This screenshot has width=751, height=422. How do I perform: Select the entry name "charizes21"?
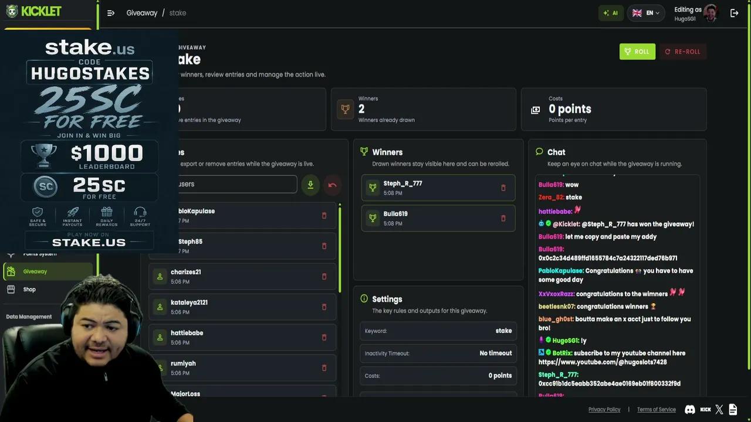pyautogui.click(x=186, y=273)
